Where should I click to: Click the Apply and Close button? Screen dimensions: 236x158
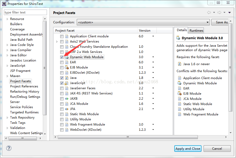pos(188,148)
